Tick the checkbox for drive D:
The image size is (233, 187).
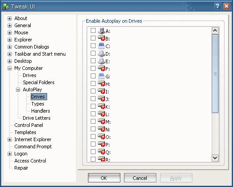[93, 53]
